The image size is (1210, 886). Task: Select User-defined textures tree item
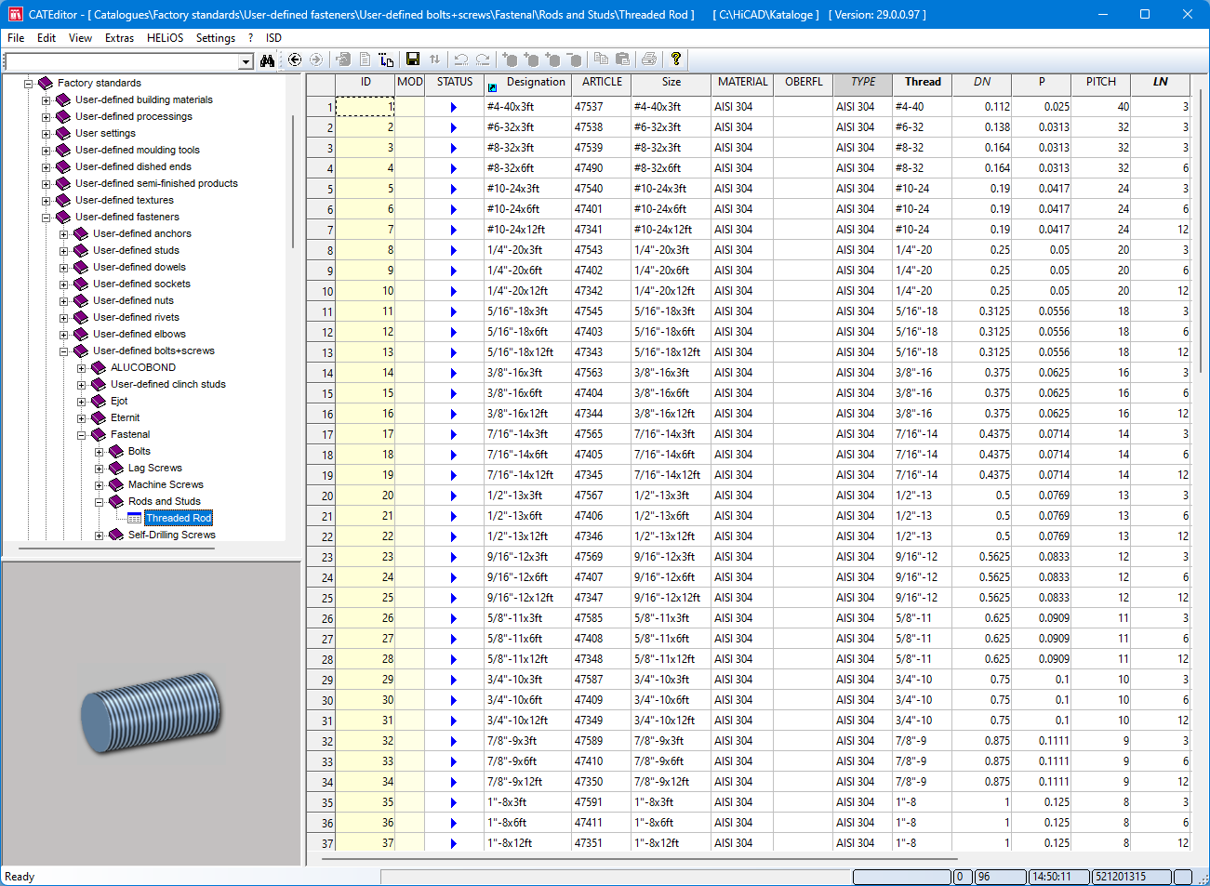point(124,200)
